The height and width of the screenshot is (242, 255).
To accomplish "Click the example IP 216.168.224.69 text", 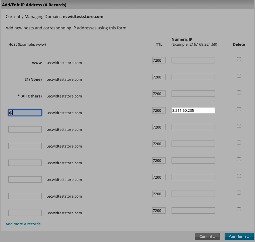I will coord(203,44).
